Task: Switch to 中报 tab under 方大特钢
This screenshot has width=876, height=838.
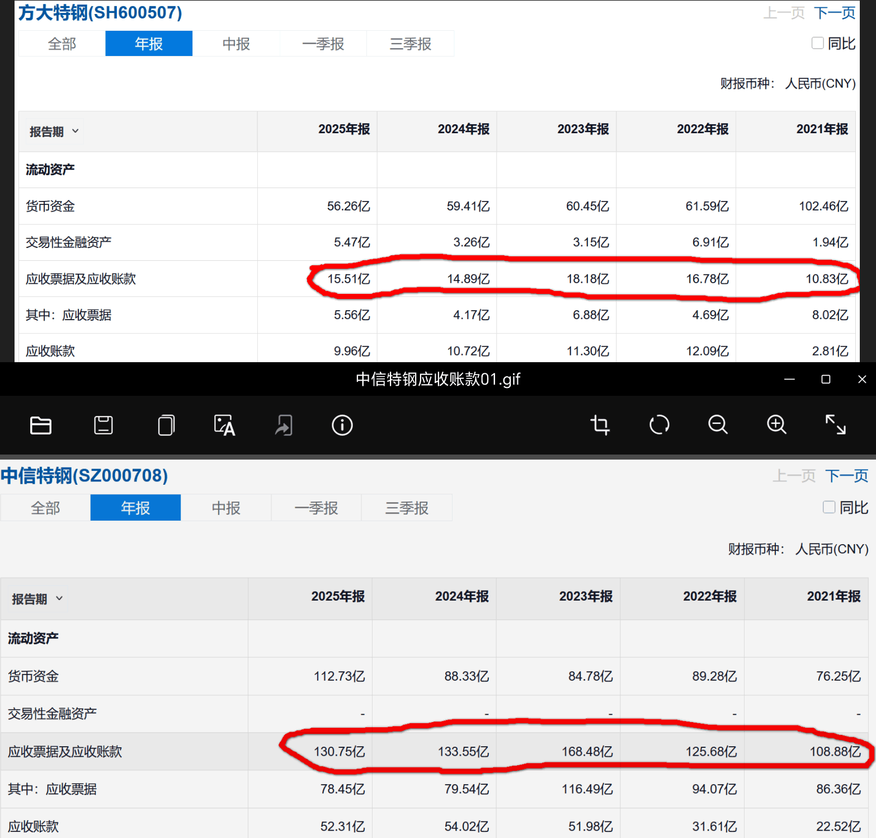Action: point(236,44)
